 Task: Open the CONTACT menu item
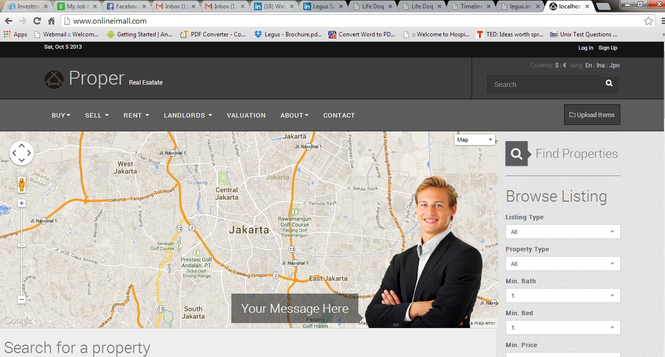(x=339, y=116)
